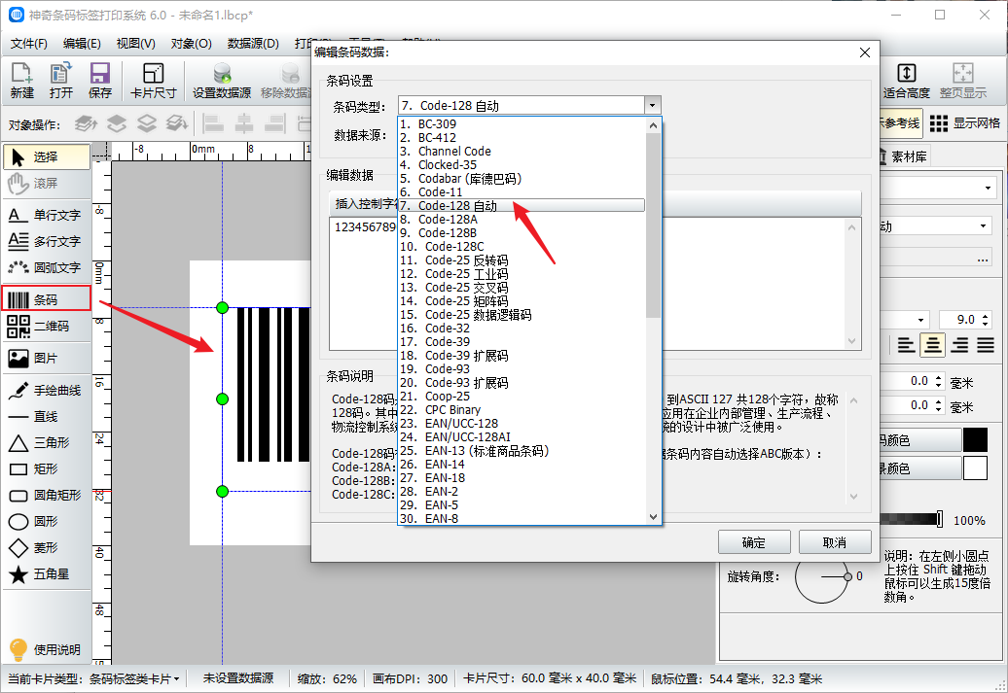Select the 滚屏 hand pan tool

pos(47,184)
